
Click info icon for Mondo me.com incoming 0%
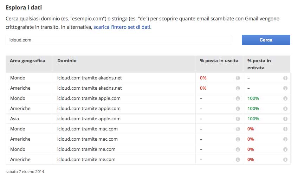(285, 149)
